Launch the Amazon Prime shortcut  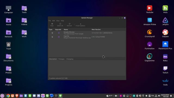click(150, 22)
